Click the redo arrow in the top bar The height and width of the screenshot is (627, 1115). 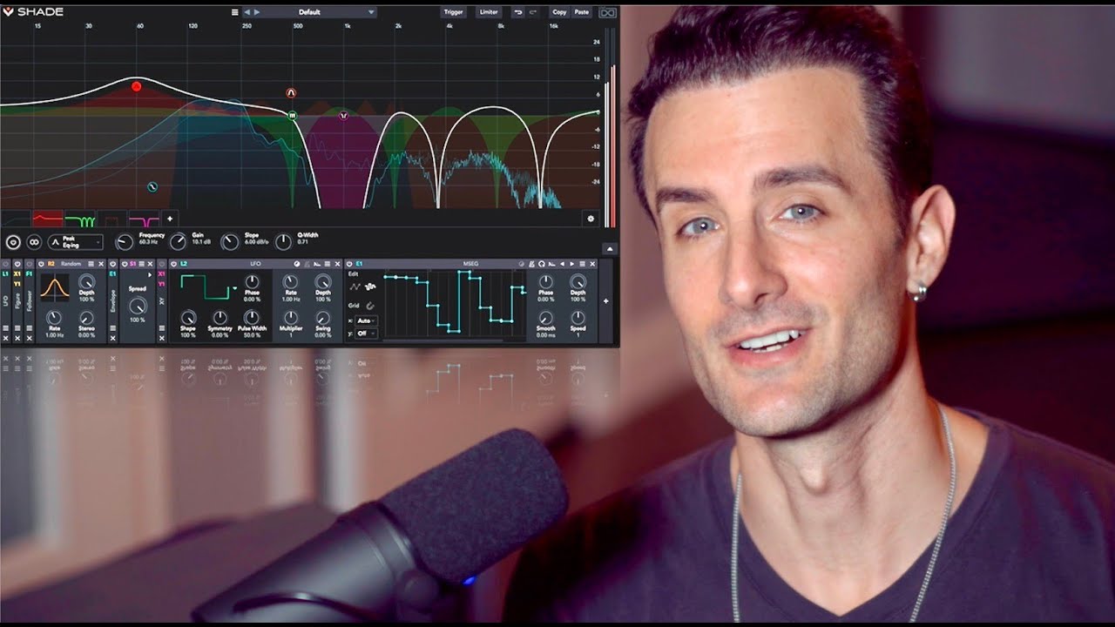533,12
